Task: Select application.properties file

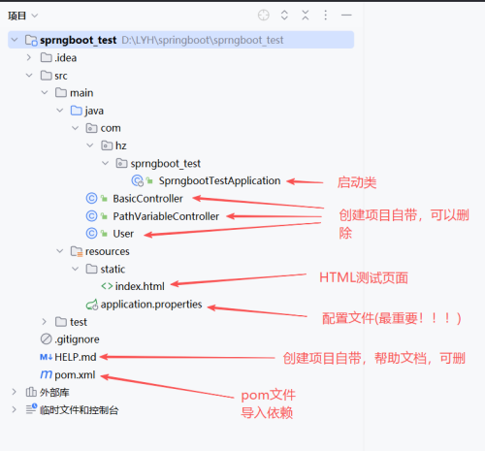Action: 151,305
